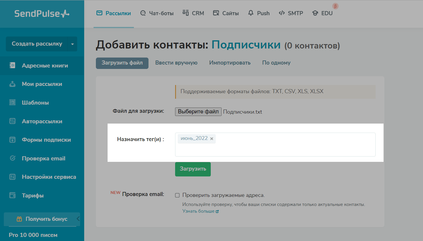Open the 'Импортировать' tab
This screenshot has width=423, height=241.
[230, 63]
